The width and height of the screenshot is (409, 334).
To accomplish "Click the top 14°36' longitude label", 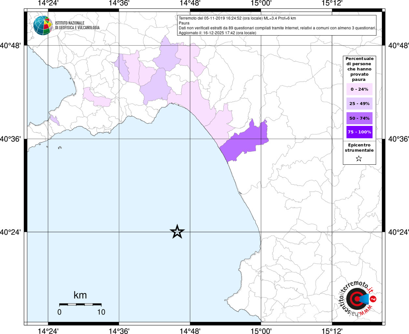I will [x=119, y=3].
